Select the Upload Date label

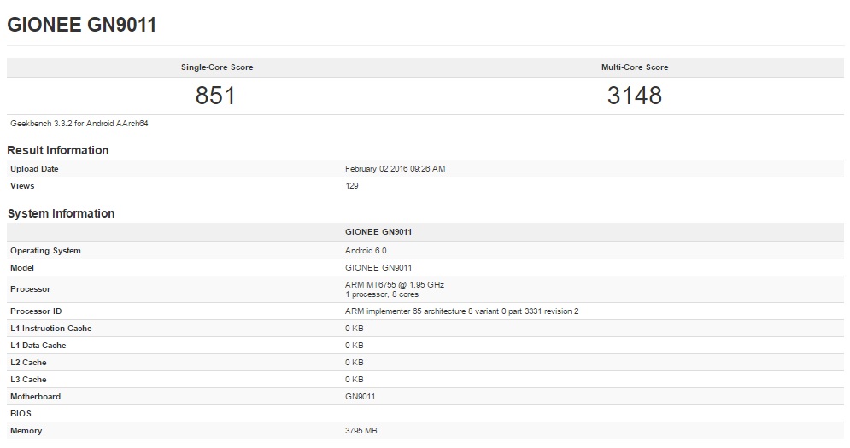coord(34,168)
